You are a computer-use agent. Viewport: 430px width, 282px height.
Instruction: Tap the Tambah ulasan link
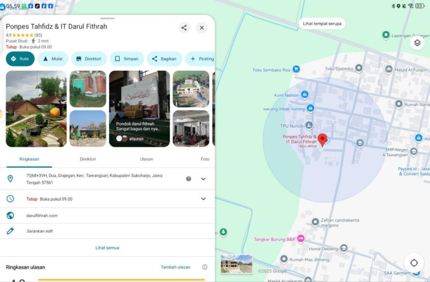176,267
